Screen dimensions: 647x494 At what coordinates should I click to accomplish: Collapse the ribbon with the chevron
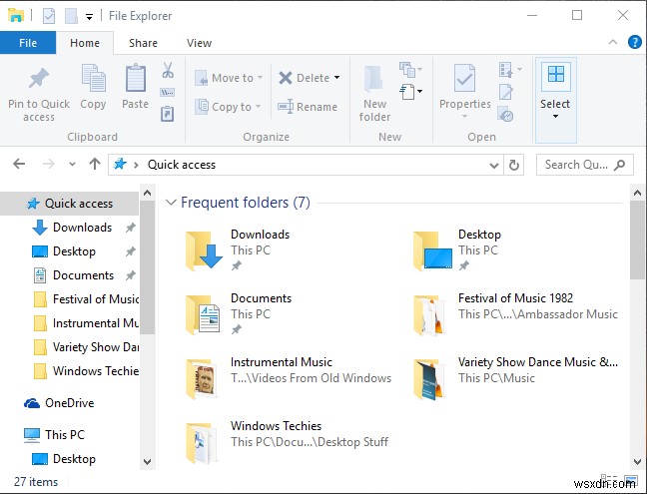613,42
